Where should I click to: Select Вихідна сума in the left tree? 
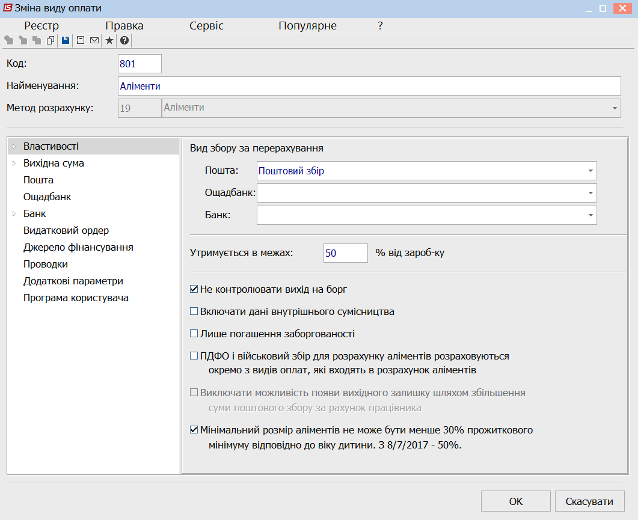[54, 163]
